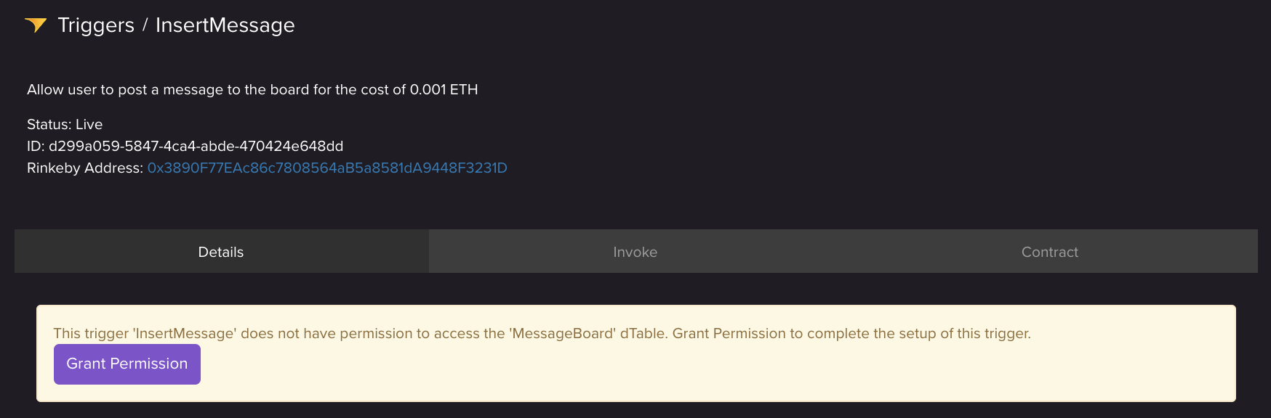Click the '0.001 ETH' cost text

click(x=444, y=89)
